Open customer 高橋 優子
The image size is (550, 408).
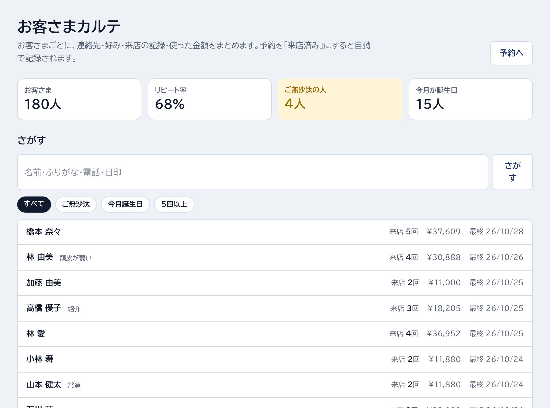275,308
